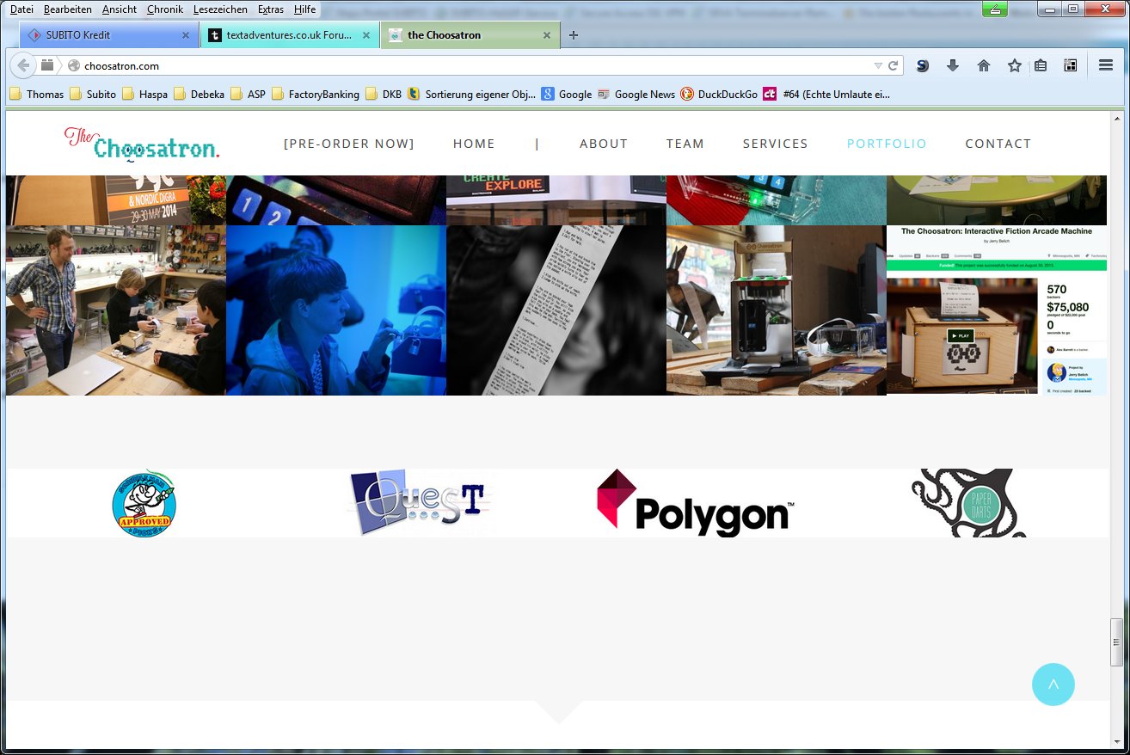Go to the browser home page icon
This screenshot has width=1130, height=755.
click(x=984, y=65)
